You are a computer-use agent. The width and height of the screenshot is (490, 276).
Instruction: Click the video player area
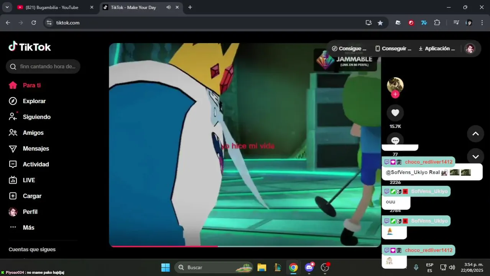pos(245,145)
